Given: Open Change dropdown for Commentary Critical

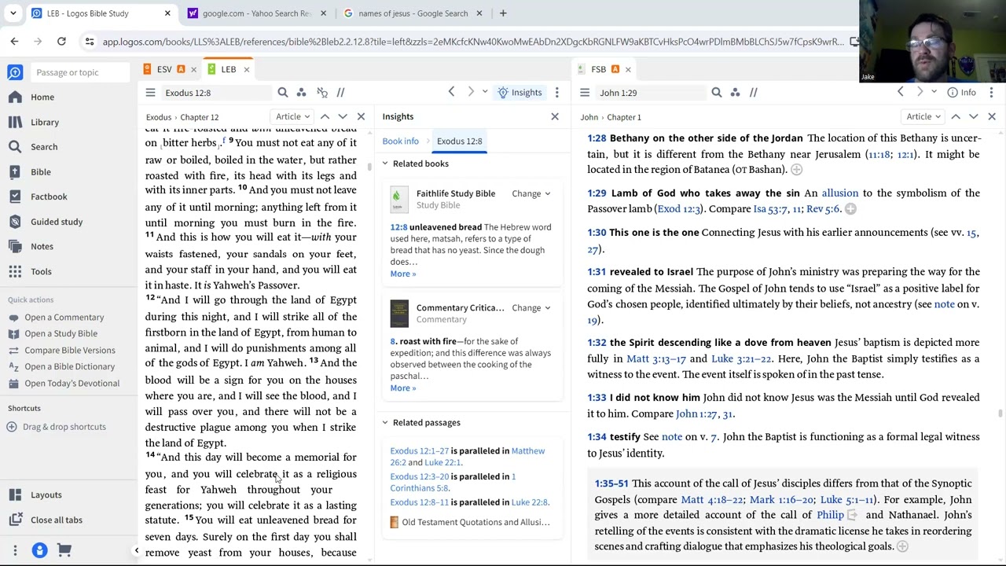Looking at the screenshot, I should pyautogui.click(x=531, y=308).
